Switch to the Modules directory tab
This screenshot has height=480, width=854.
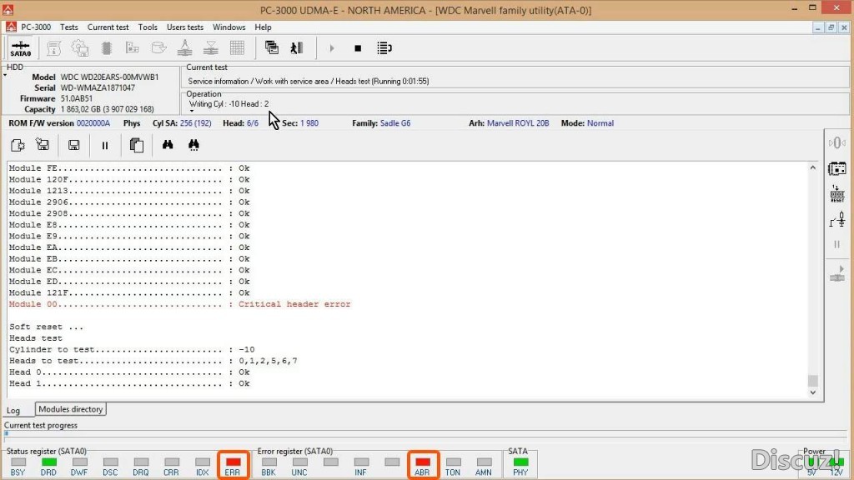[x=71, y=409]
